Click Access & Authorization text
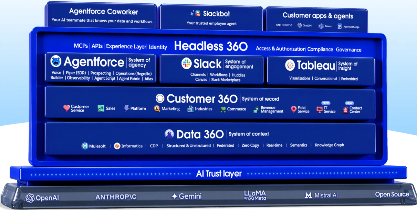This screenshot has width=417, height=210. point(281,49)
